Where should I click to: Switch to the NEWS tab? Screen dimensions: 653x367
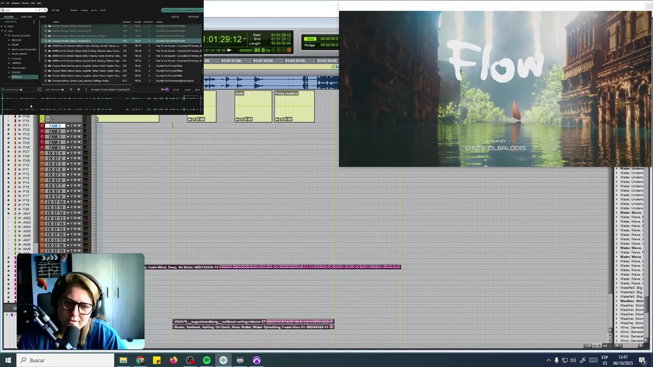click(x=43, y=17)
